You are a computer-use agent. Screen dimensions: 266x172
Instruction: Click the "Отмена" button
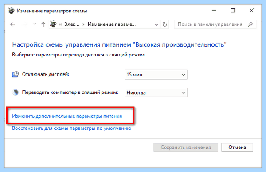click(237, 147)
